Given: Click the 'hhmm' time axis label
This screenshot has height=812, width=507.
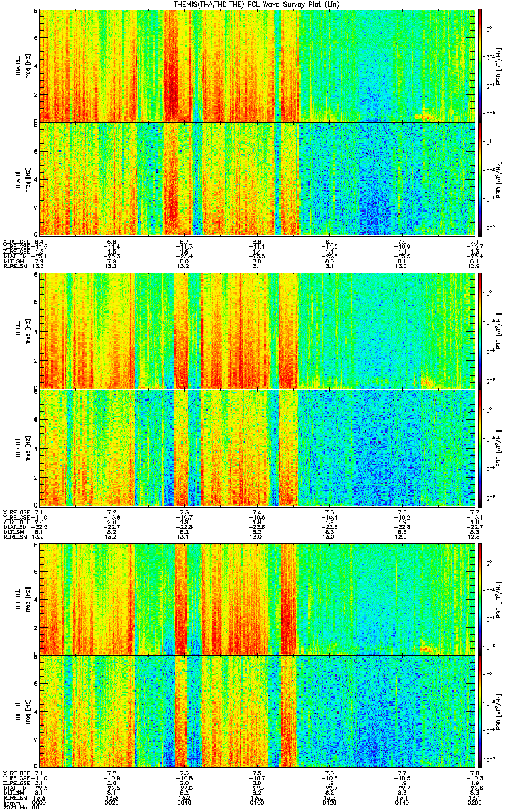Looking at the screenshot, I should (x=11, y=802).
